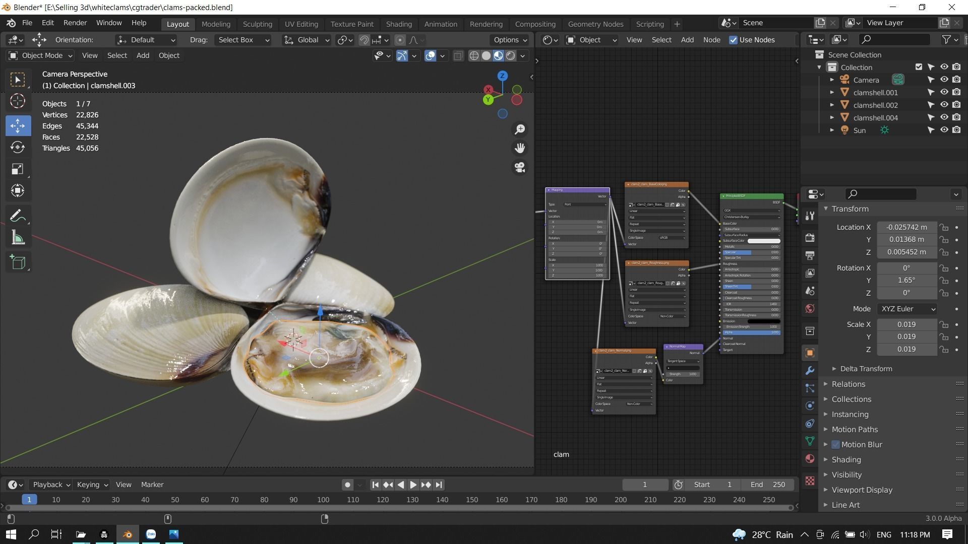Open the rotation Mode XYZ Euler dropdown
Image resolution: width=968 pixels, height=544 pixels.
pyautogui.click(x=907, y=309)
